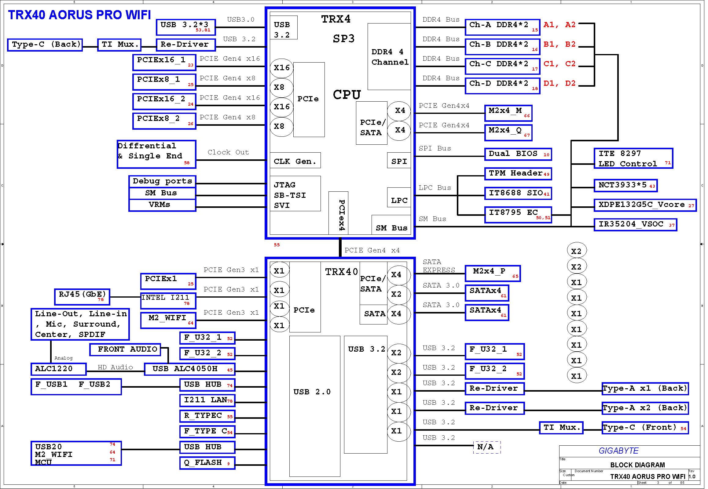Select the IT8688 SIO block
This screenshot has height=489, width=708.
tap(518, 193)
